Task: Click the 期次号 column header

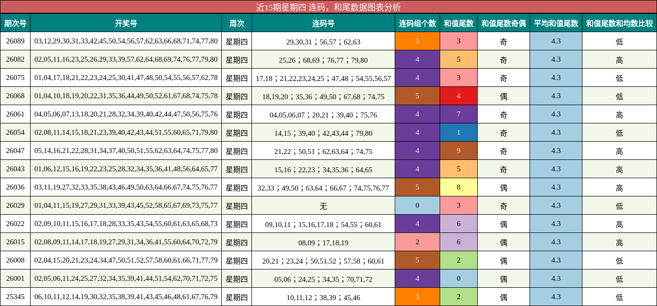Action: 15,23
